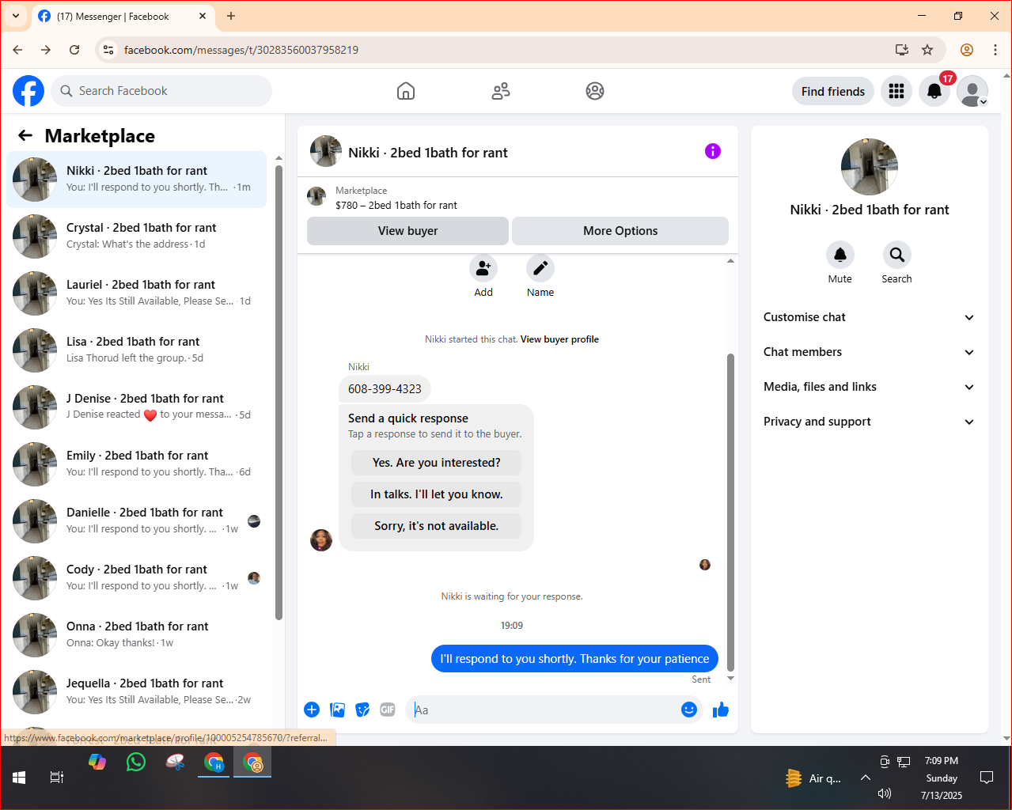
Task: Click the View buyer button
Action: [x=407, y=231]
